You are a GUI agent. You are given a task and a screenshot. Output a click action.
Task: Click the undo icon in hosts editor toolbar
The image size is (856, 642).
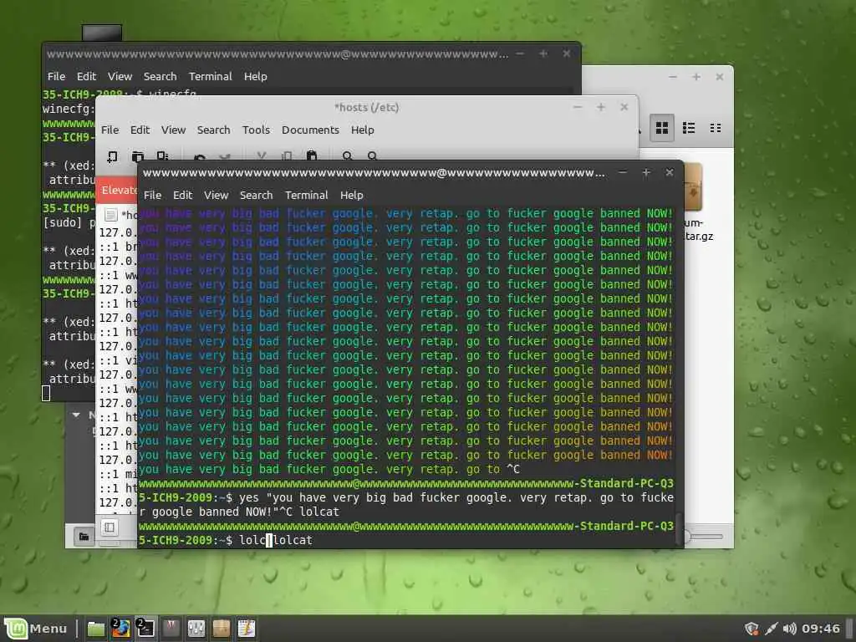(200, 157)
